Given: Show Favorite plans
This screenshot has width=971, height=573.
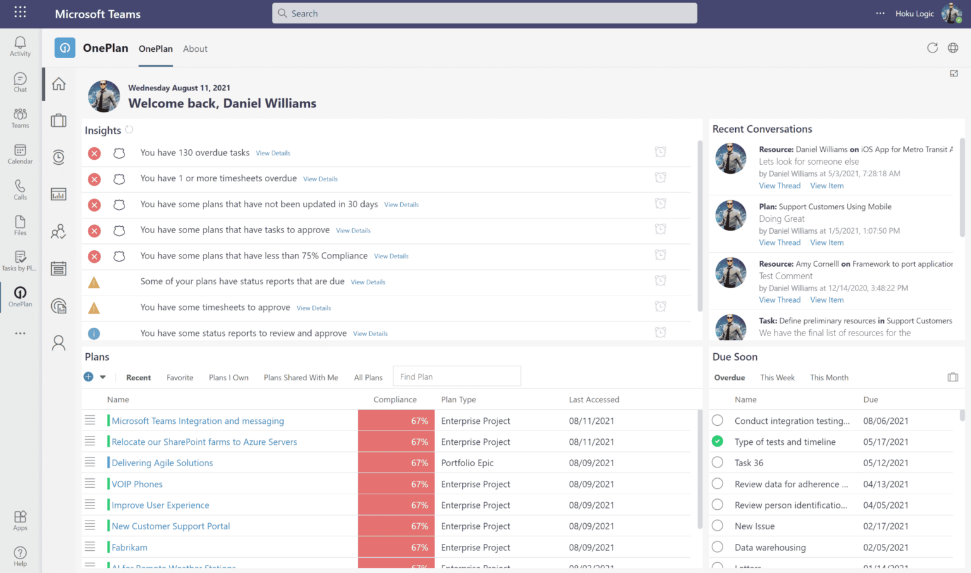Looking at the screenshot, I should click(x=180, y=378).
